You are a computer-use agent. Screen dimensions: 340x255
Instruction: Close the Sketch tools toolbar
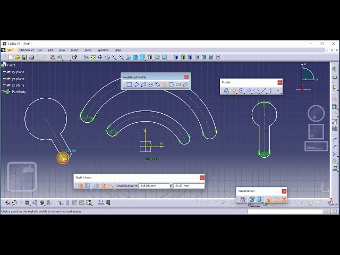[202, 177]
